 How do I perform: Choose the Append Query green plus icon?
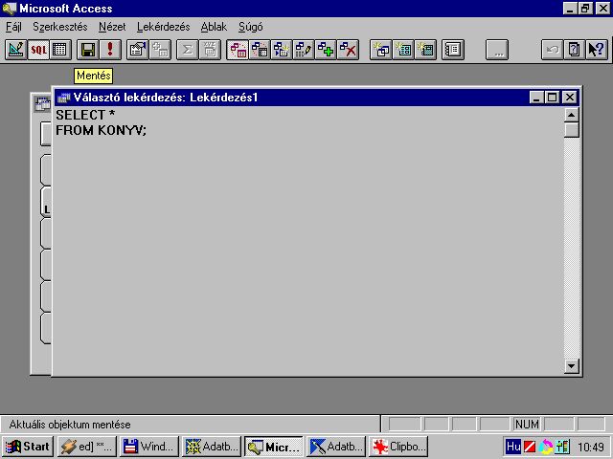coord(326,50)
